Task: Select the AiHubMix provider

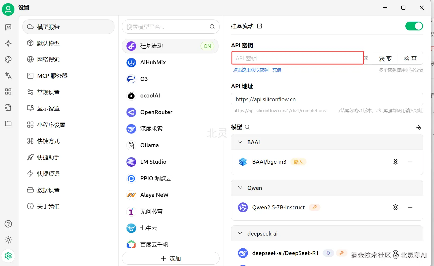Action: pyautogui.click(x=170, y=62)
